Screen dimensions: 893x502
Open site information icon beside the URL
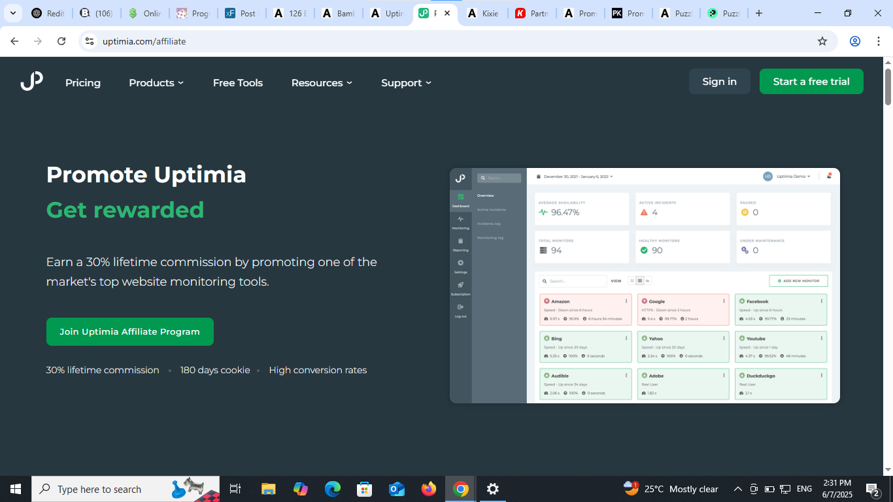[90, 41]
